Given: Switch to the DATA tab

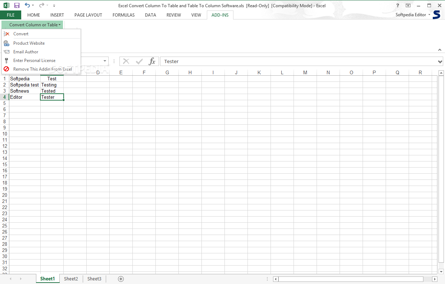Looking at the screenshot, I should coord(150,15).
